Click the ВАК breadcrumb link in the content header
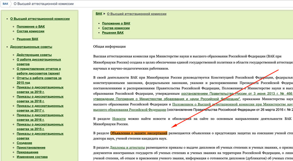The image size is (293, 161). pyautogui.click(x=99, y=14)
